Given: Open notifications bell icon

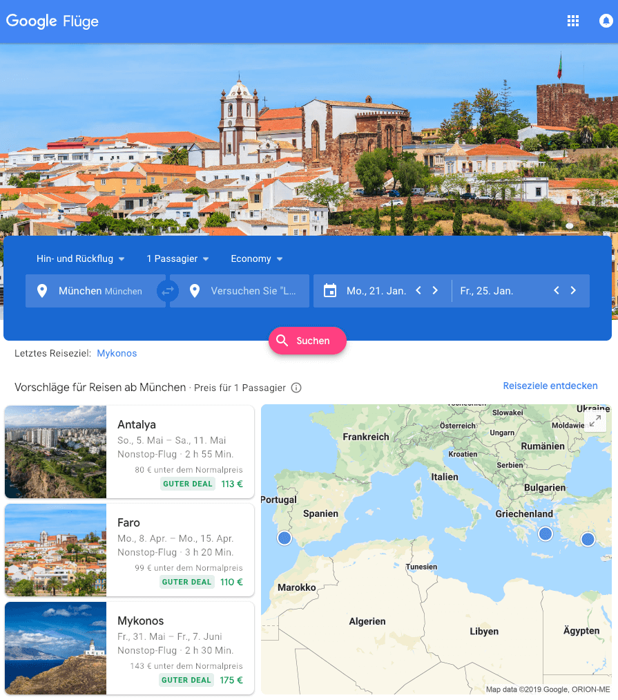Looking at the screenshot, I should tap(606, 21).
